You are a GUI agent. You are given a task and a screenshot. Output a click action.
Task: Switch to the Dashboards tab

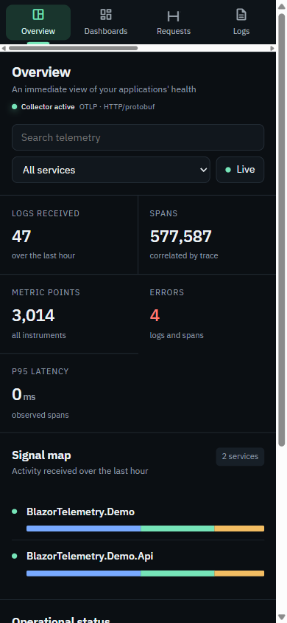pyautogui.click(x=106, y=22)
